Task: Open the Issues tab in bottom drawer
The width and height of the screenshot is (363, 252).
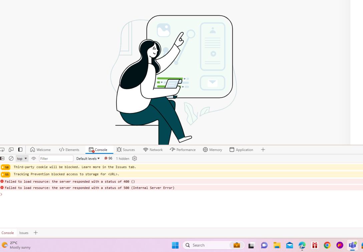Action: click(24, 233)
